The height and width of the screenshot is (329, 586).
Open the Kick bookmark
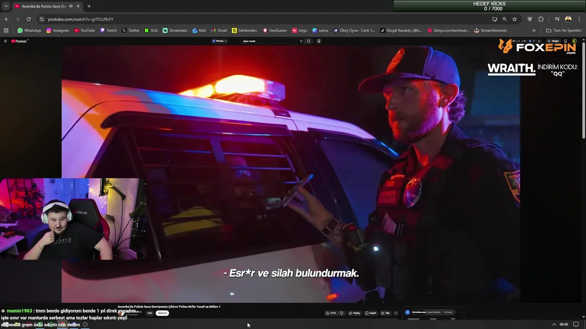(151, 31)
